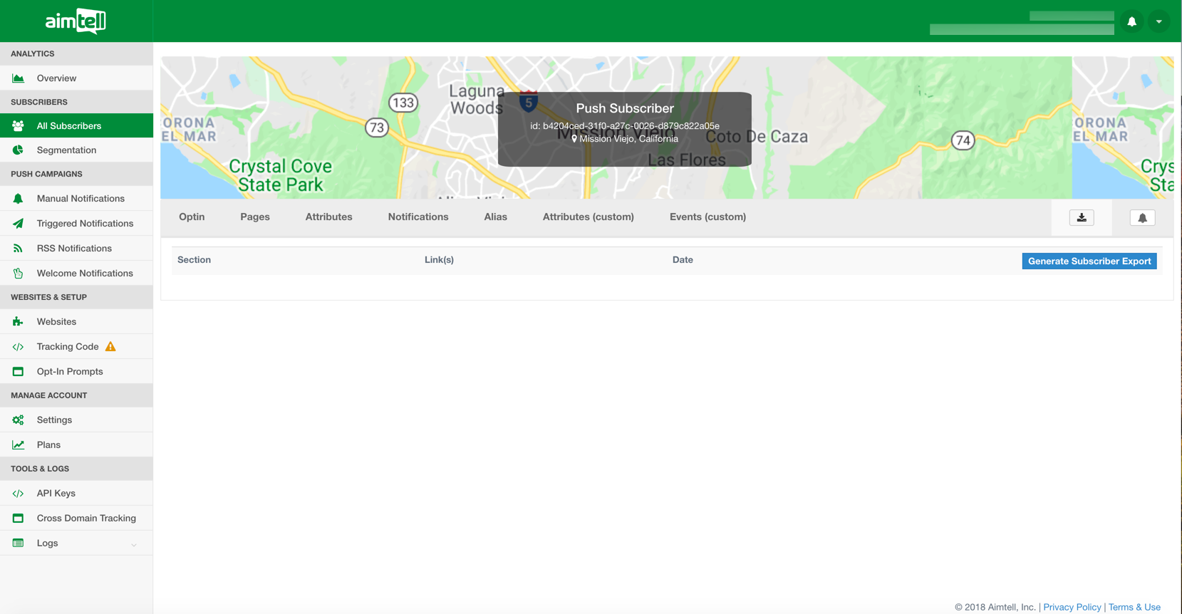Click the bell icon beside download button
Viewport: 1182px width, 614px height.
(1142, 218)
